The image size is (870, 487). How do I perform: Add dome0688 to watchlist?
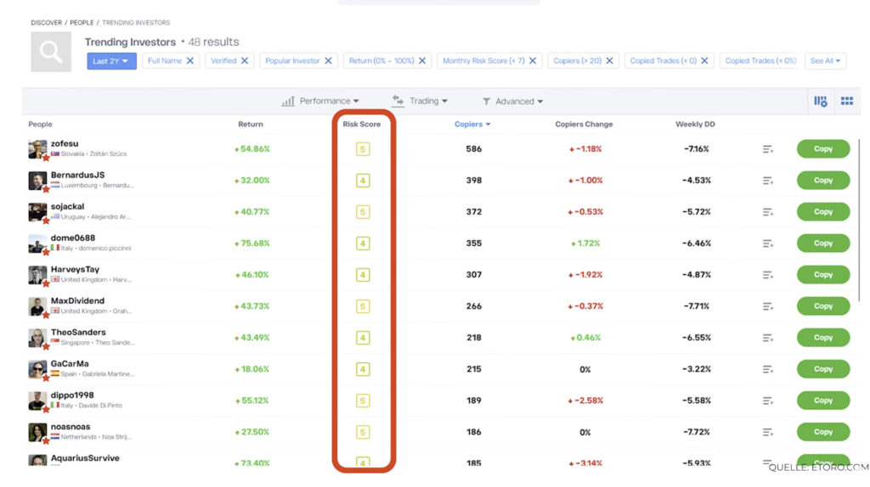[767, 243]
